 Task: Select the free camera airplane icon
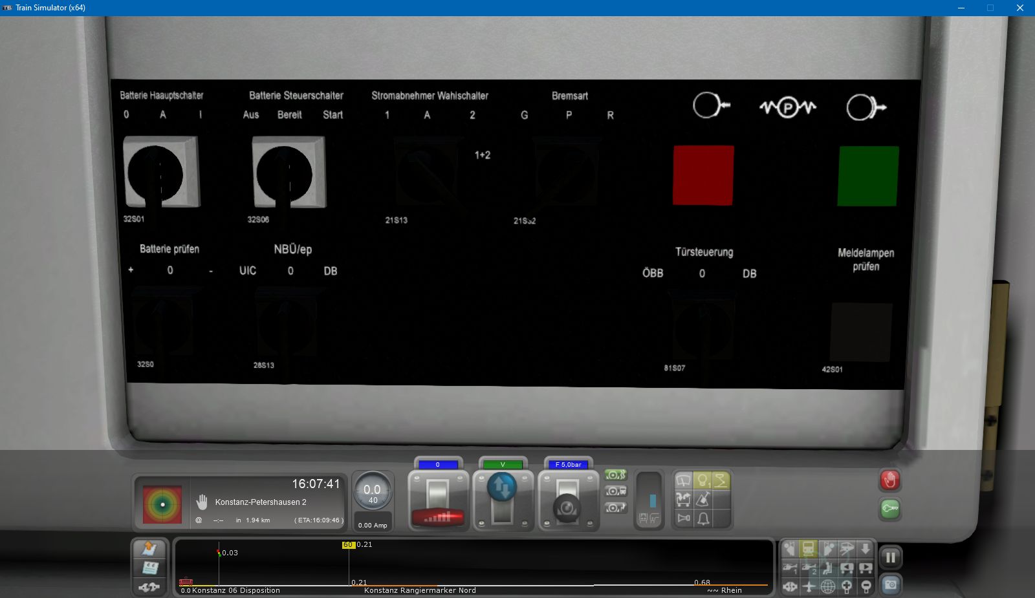pyautogui.click(x=809, y=586)
